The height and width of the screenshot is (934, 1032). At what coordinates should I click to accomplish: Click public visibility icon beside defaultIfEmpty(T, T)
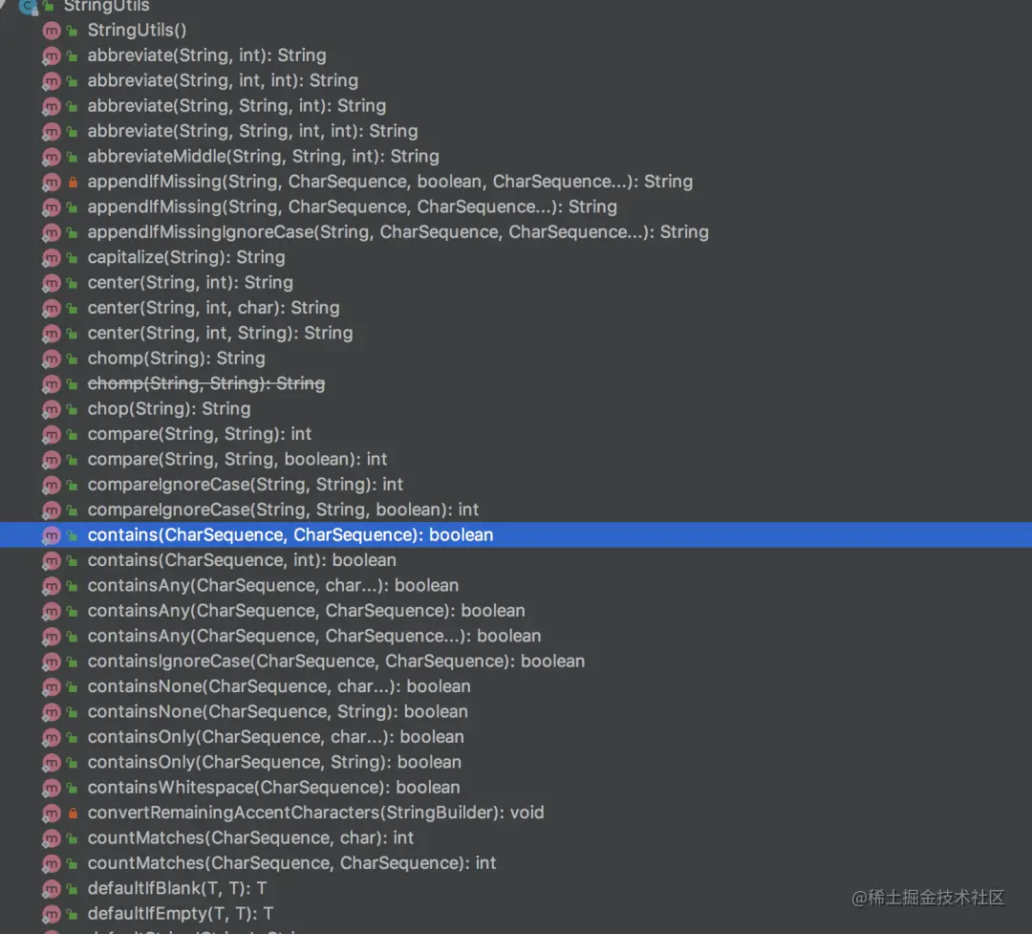(x=73, y=914)
